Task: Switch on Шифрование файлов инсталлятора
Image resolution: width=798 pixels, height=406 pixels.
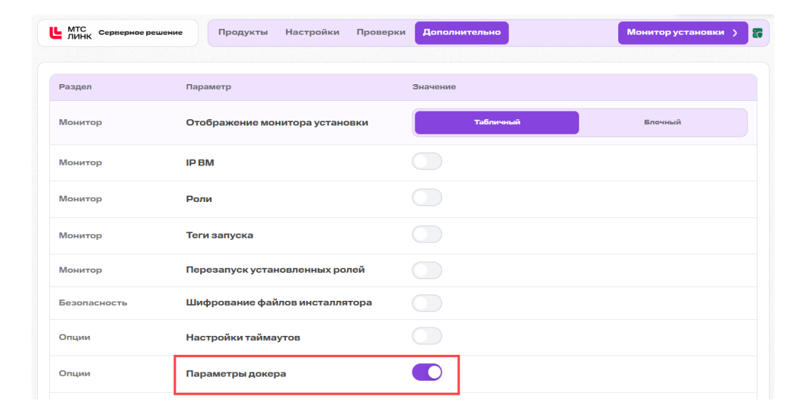Action: (427, 303)
